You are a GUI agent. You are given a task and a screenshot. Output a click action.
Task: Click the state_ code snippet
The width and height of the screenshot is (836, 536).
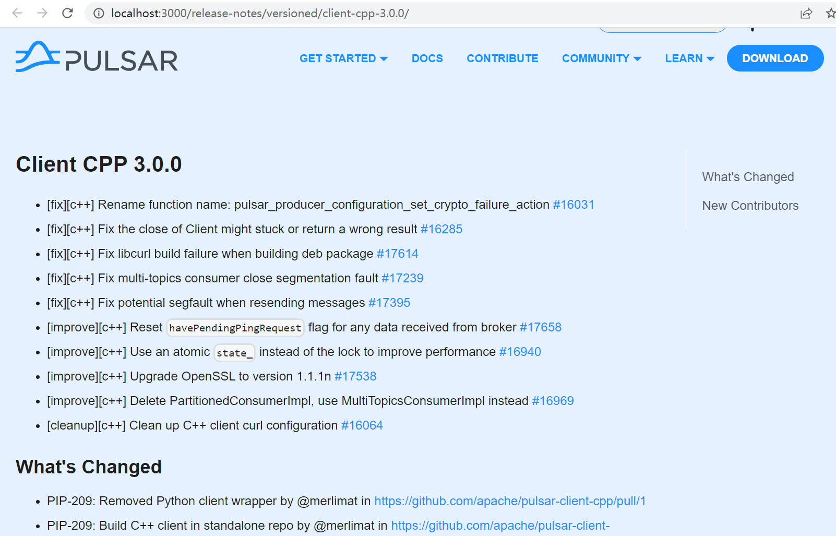[x=234, y=352]
